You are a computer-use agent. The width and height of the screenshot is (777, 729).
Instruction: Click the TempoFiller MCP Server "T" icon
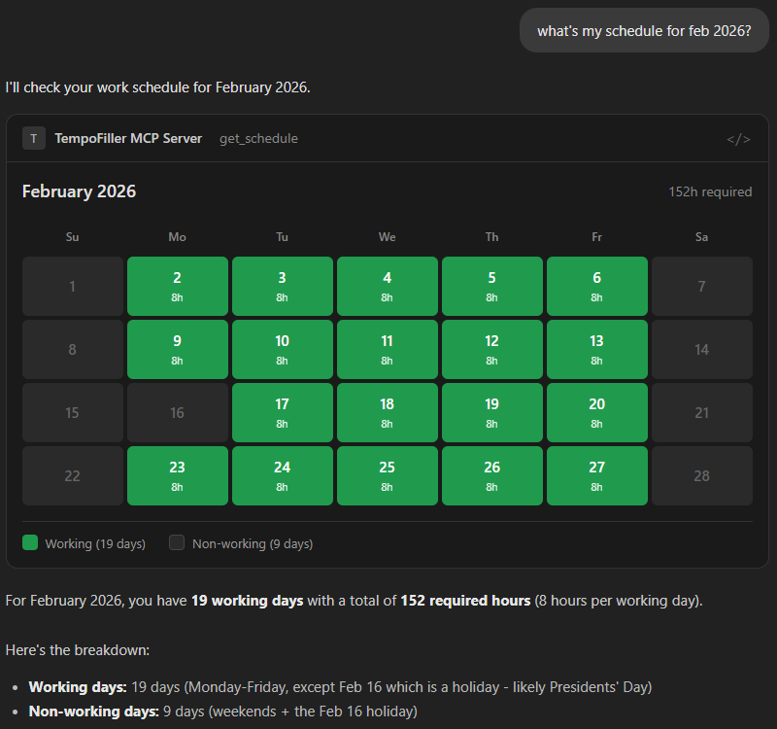(34, 138)
